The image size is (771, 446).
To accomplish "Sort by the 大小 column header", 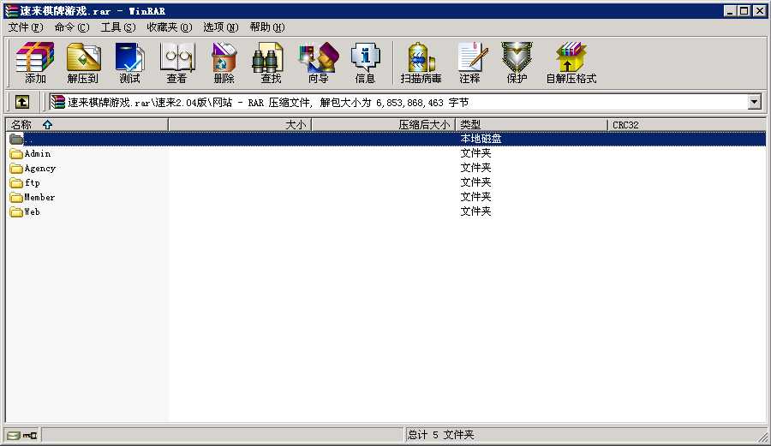I will coord(240,125).
